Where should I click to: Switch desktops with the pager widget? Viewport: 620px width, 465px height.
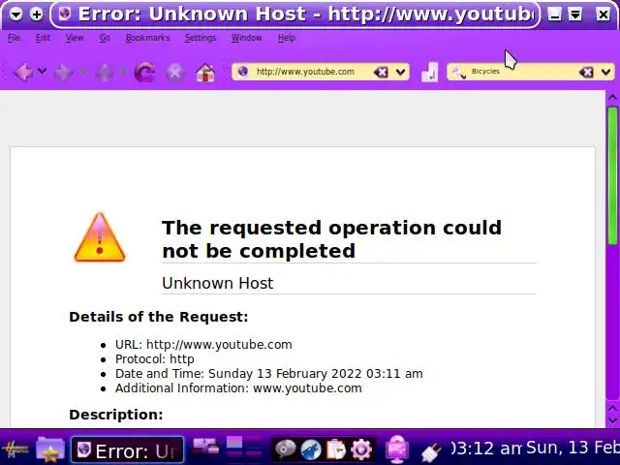tap(244, 448)
